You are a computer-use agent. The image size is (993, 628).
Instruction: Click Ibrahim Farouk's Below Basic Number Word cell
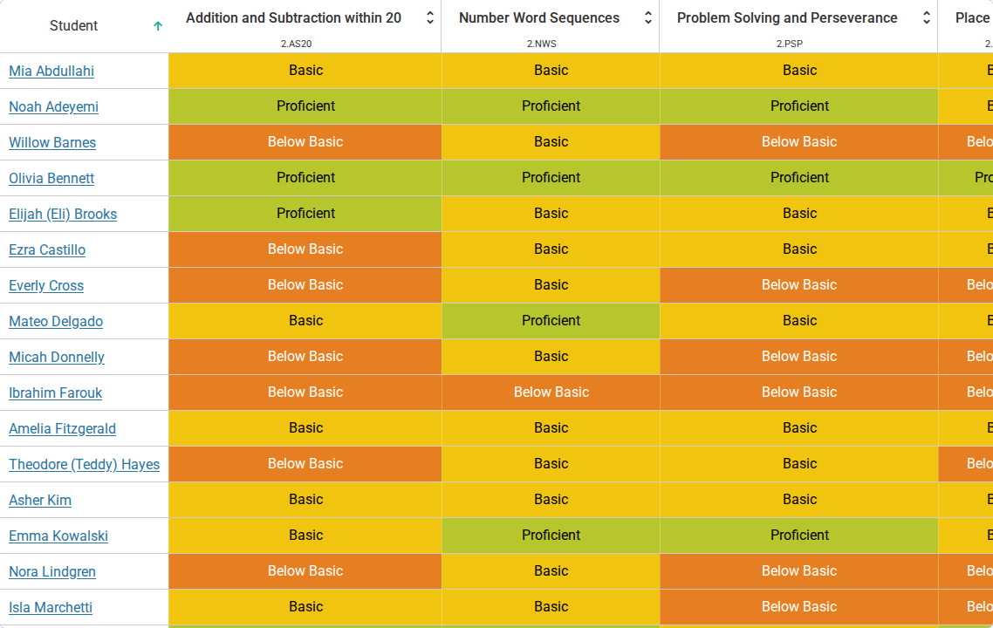551,392
